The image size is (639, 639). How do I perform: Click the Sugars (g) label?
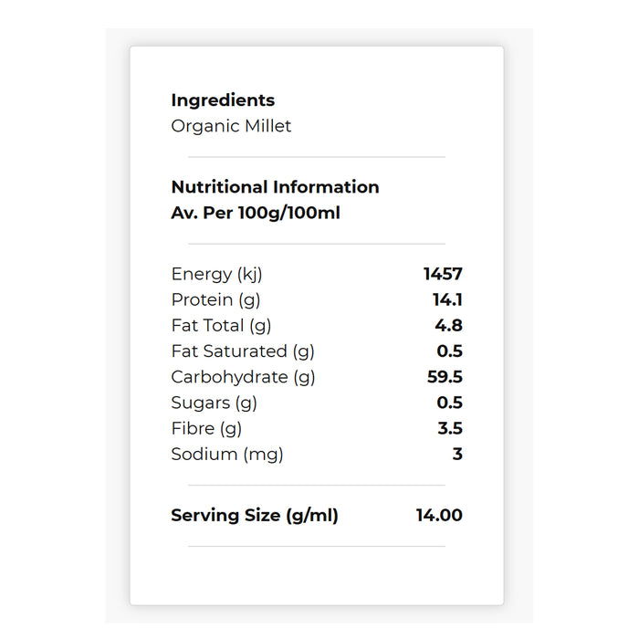click(214, 403)
